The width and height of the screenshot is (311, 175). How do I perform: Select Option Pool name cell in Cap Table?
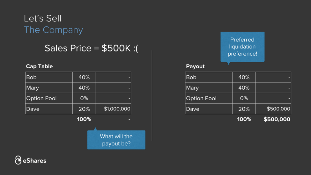pos(49,98)
